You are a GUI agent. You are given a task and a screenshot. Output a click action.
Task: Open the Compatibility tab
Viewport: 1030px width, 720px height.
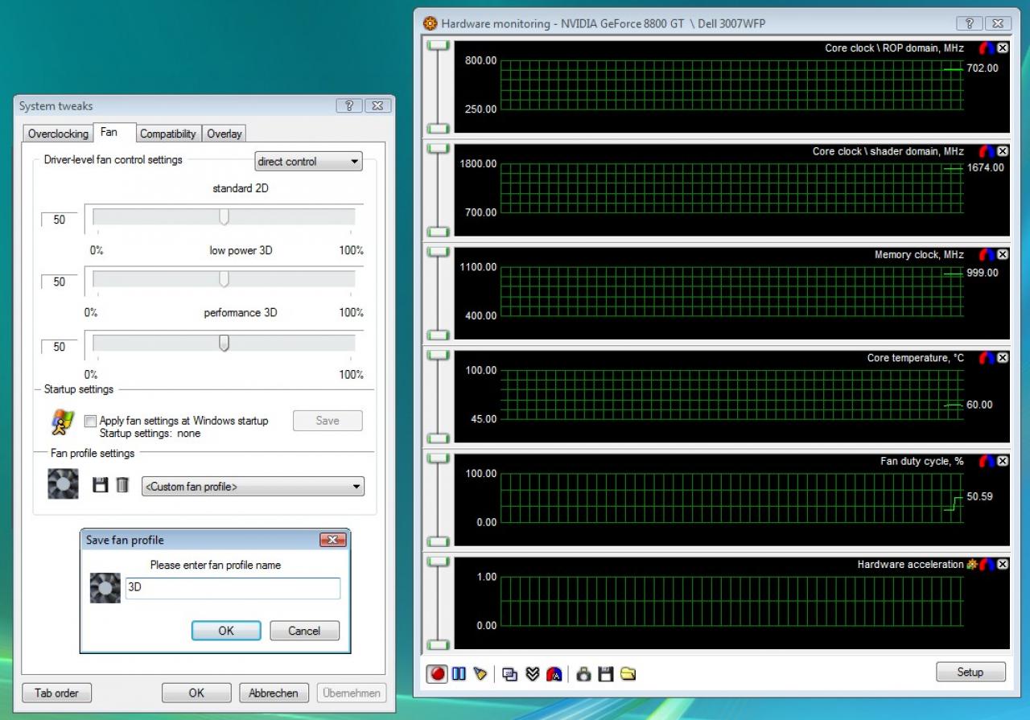tap(167, 134)
